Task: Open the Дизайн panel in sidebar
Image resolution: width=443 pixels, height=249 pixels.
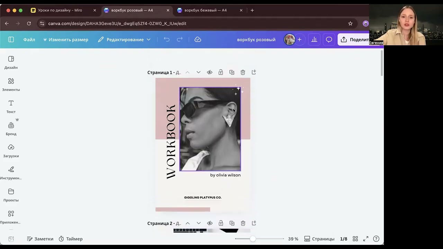Action: coord(11,63)
